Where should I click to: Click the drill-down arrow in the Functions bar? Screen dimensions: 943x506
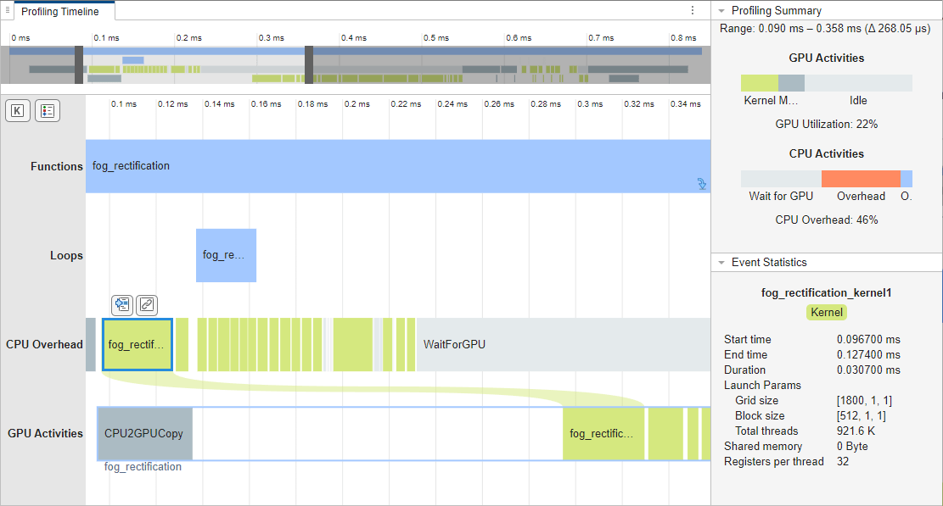click(702, 183)
